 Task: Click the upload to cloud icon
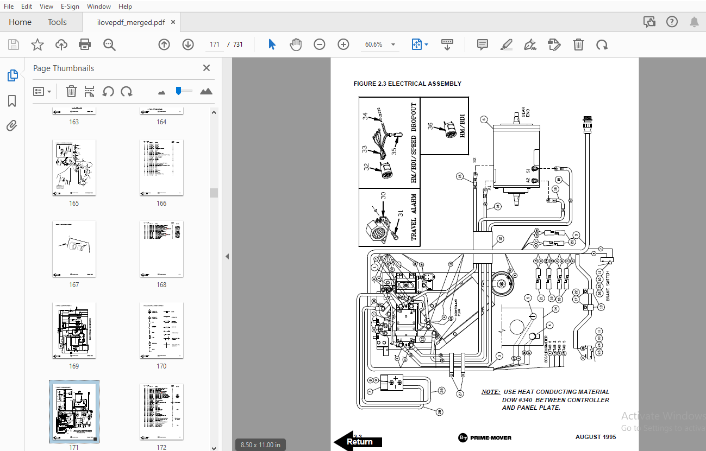click(x=61, y=45)
